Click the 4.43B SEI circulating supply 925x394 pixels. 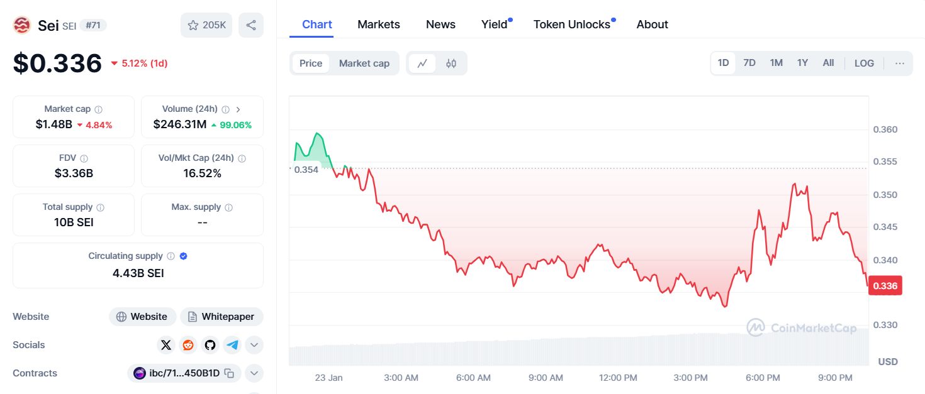(x=138, y=273)
